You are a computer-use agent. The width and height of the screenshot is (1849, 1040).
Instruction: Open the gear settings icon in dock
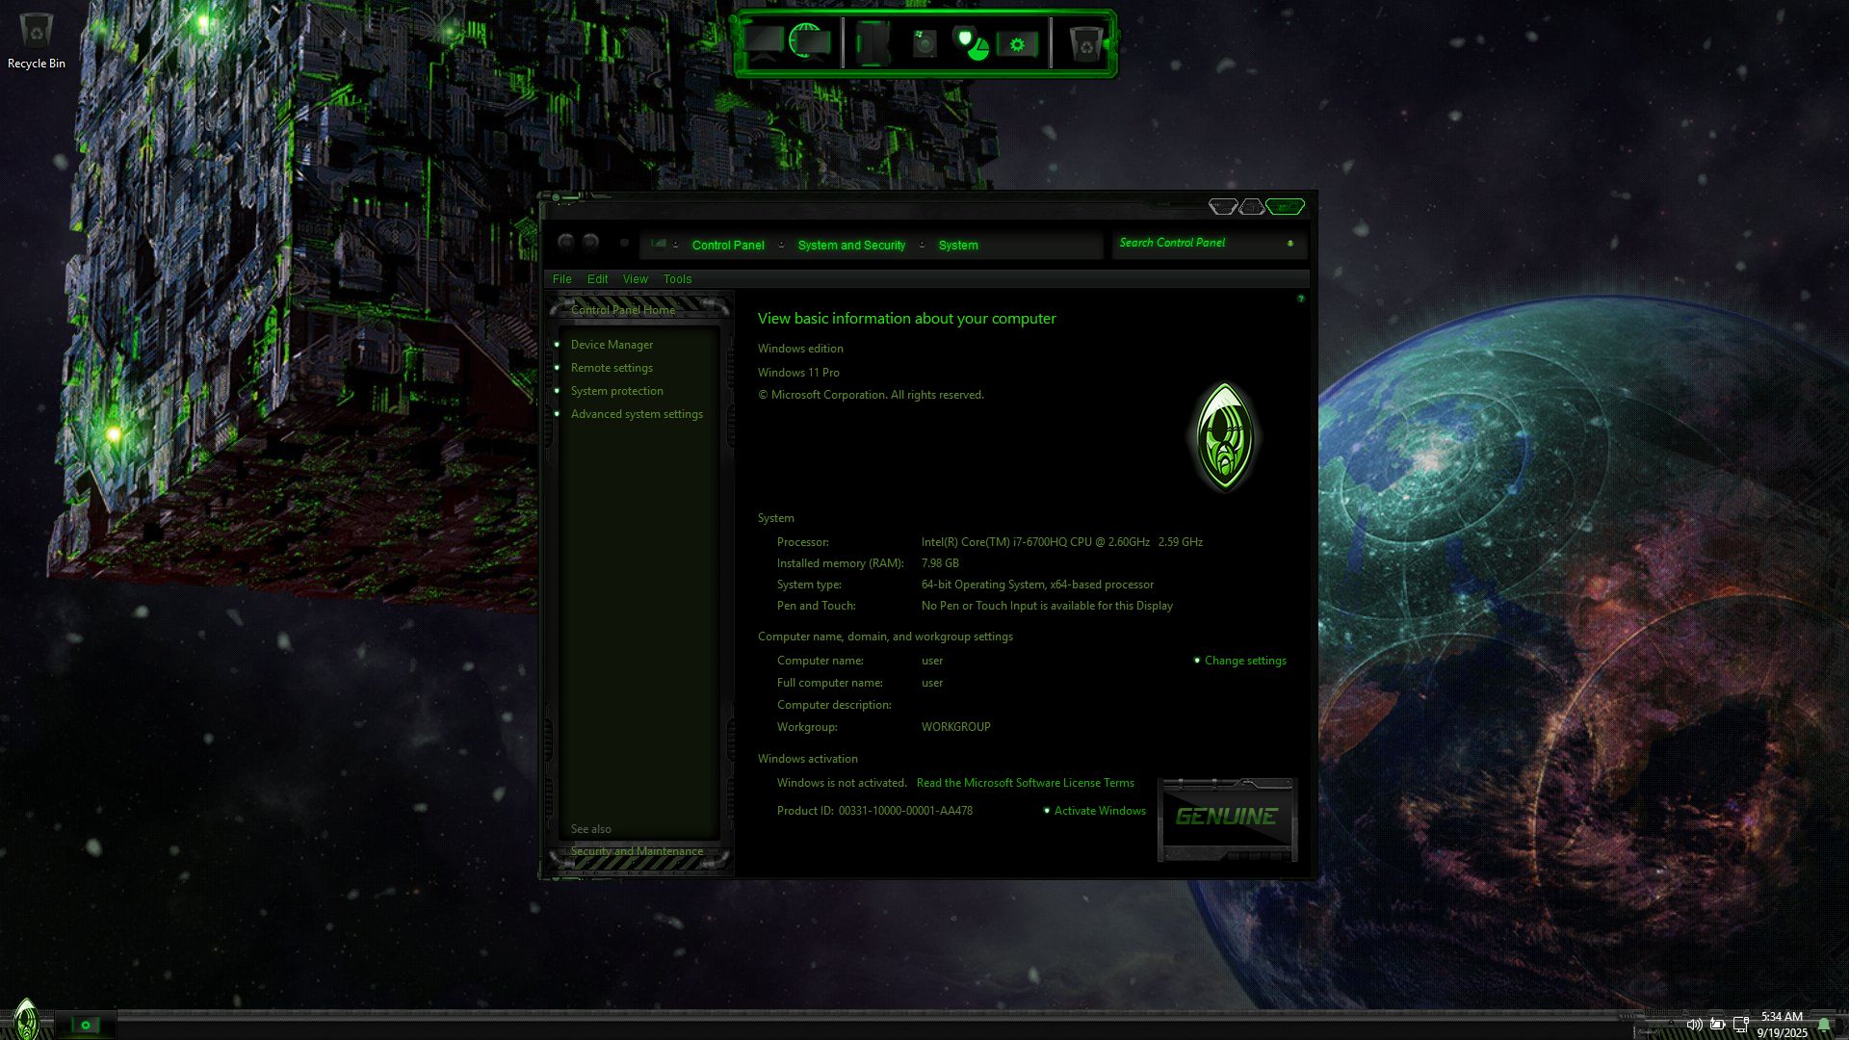click(1017, 44)
